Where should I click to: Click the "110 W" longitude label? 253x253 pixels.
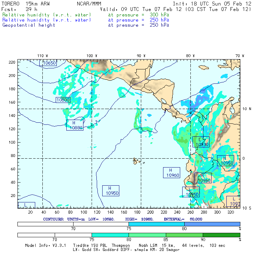(x=43, y=56)
